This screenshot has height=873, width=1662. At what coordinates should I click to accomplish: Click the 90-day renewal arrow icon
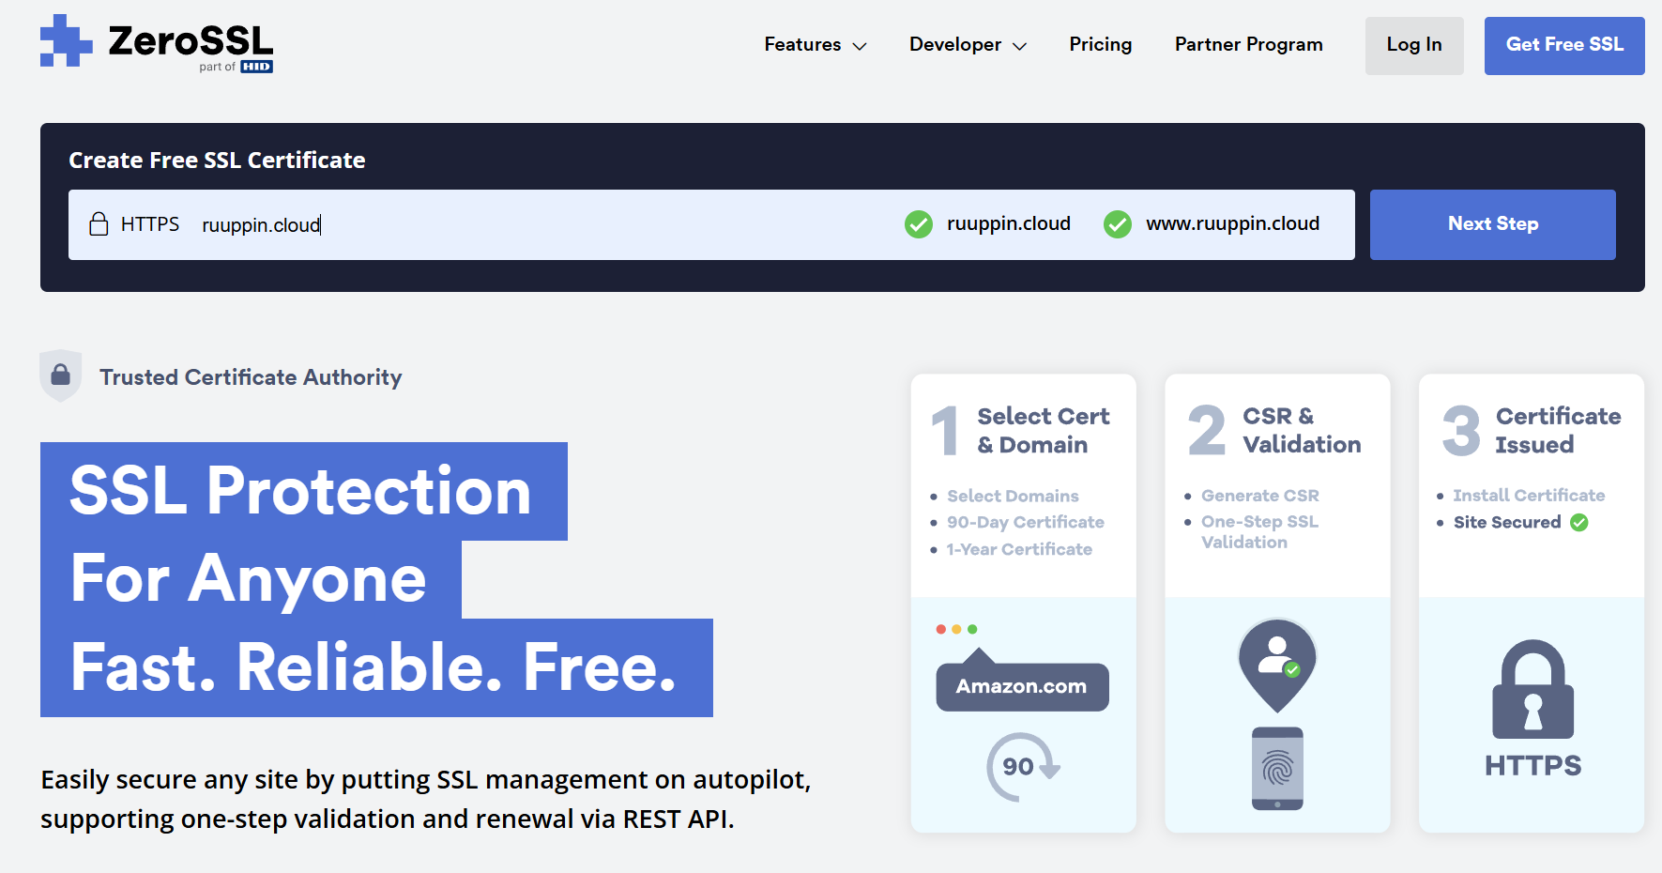click(x=1021, y=765)
